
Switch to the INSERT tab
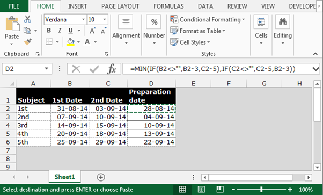click(x=77, y=6)
